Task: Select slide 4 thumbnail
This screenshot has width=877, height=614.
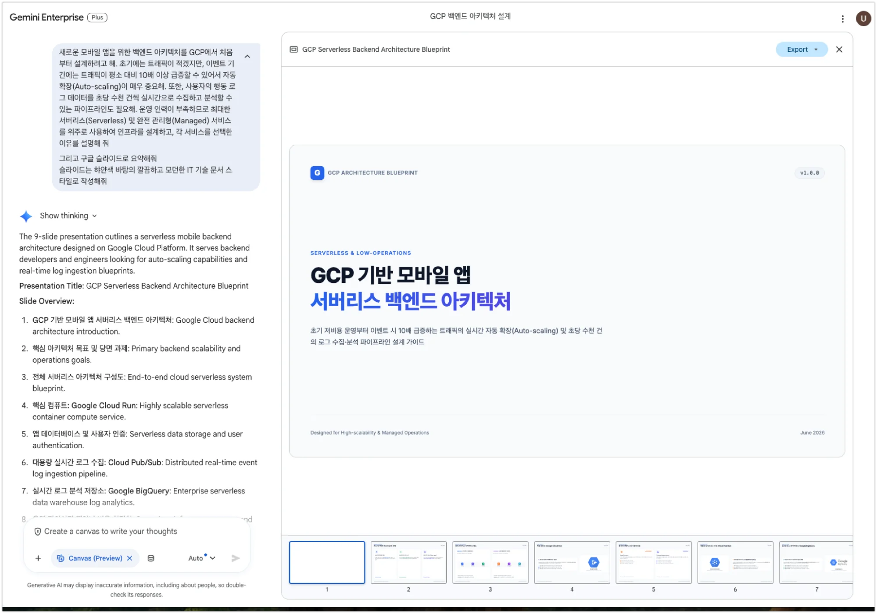Action: click(572, 562)
